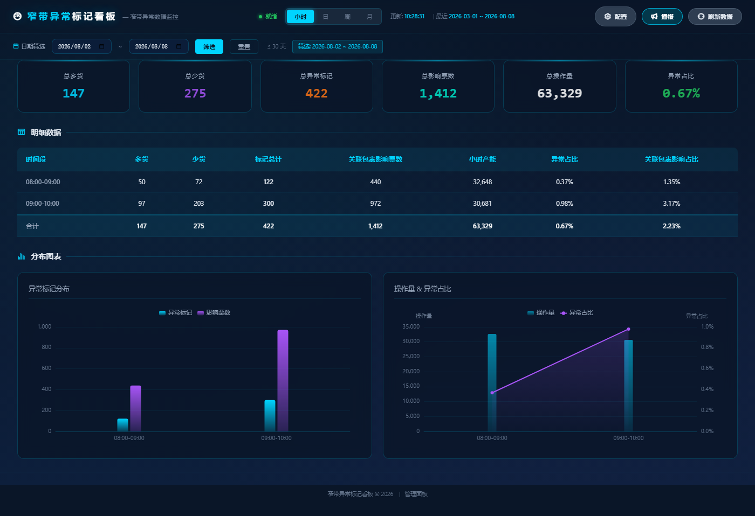
Task: Click purple 影响票数 bar for 08:00-09:00
Action: point(136,408)
